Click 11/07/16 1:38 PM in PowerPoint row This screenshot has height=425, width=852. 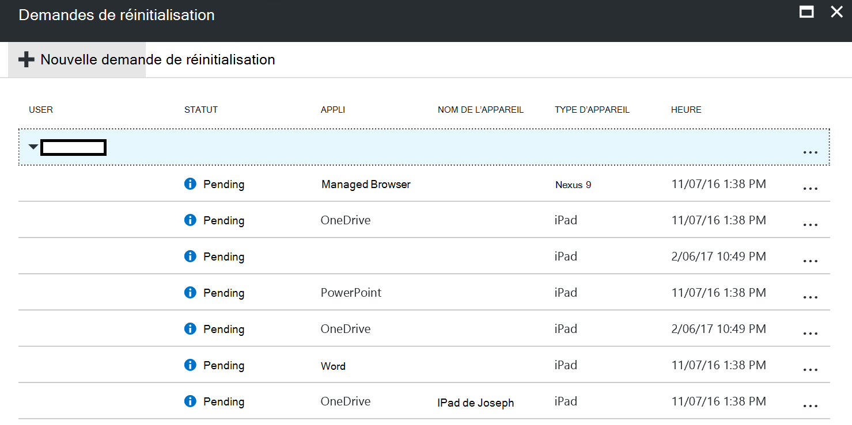pyautogui.click(x=719, y=292)
